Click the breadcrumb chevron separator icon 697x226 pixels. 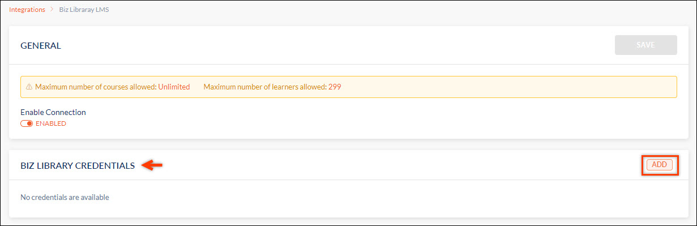pyautogui.click(x=52, y=10)
